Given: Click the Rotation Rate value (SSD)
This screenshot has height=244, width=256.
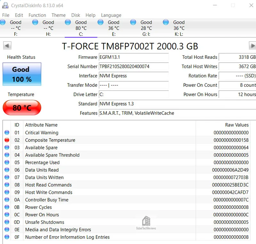Looking at the screenshot, I should [237, 76].
